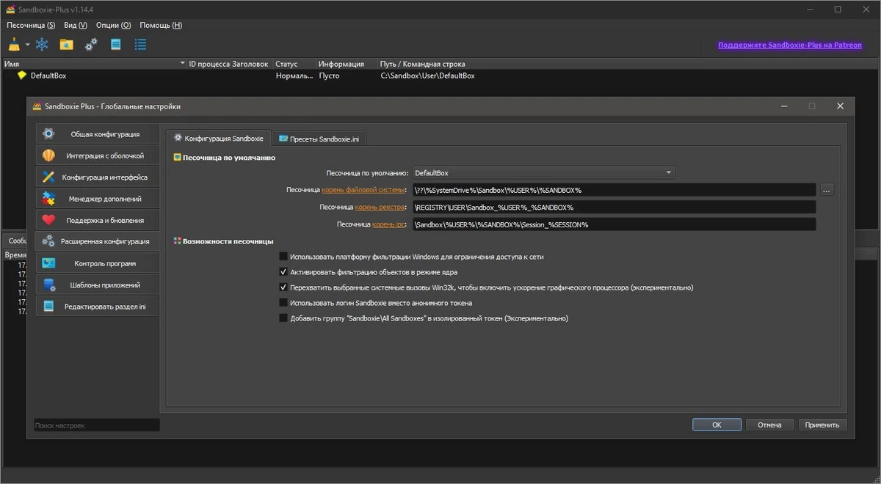The width and height of the screenshot is (881, 484).
Task: Open Расширенная конфигурация section
Action: [97, 241]
